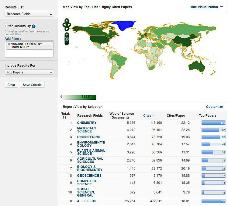Zoom out on the map
This screenshot has height=206, width=228.
[67, 43]
